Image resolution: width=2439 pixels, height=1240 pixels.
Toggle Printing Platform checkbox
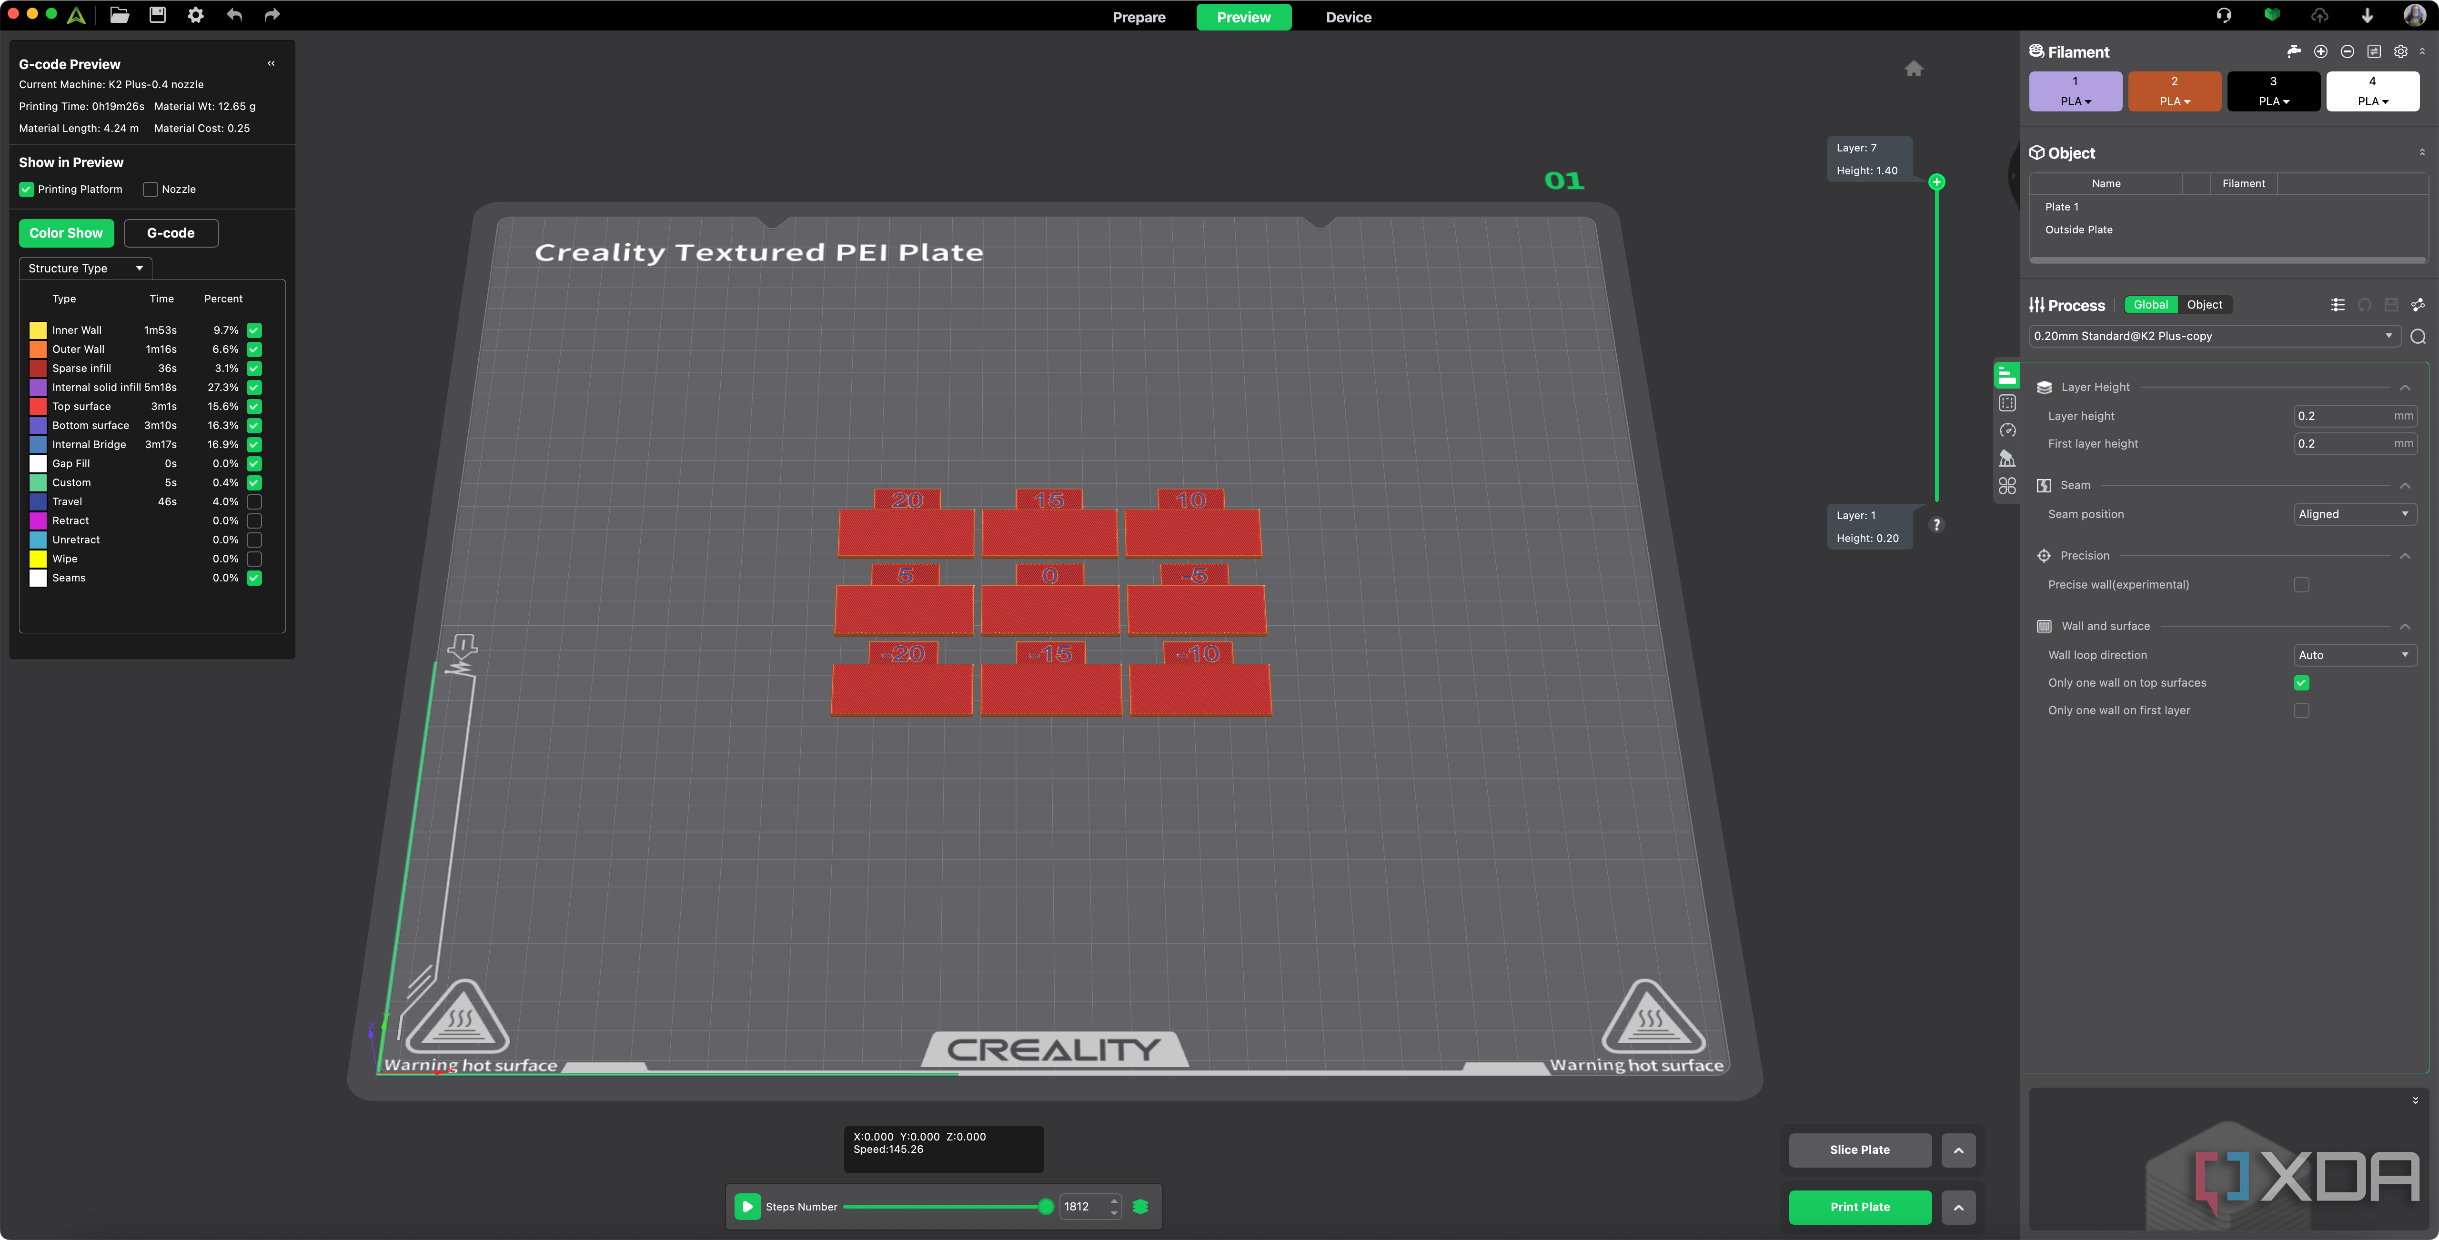[27, 190]
